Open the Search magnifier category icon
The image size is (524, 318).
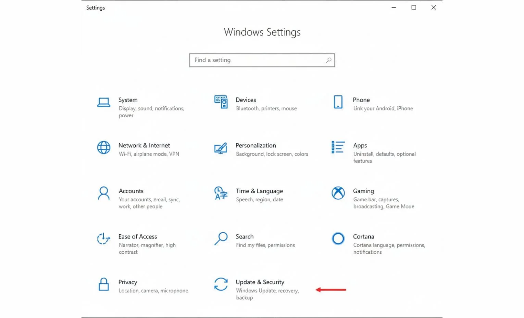[x=221, y=239]
